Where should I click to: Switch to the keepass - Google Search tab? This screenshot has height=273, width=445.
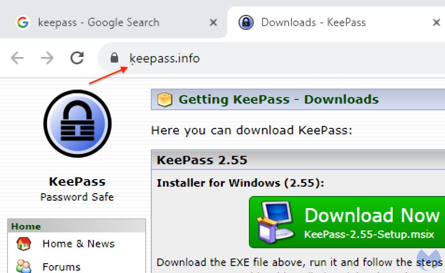pyautogui.click(x=113, y=22)
